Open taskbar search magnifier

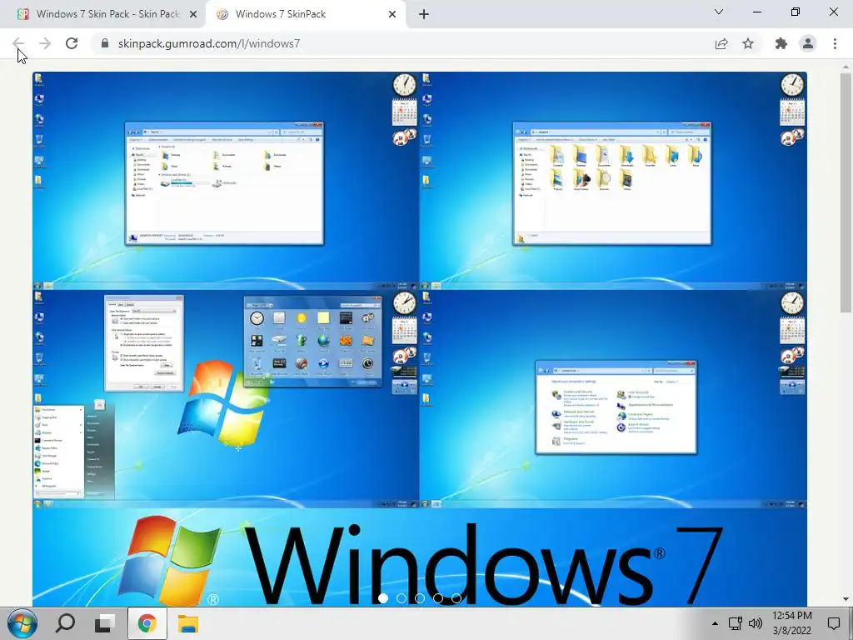click(x=65, y=623)
